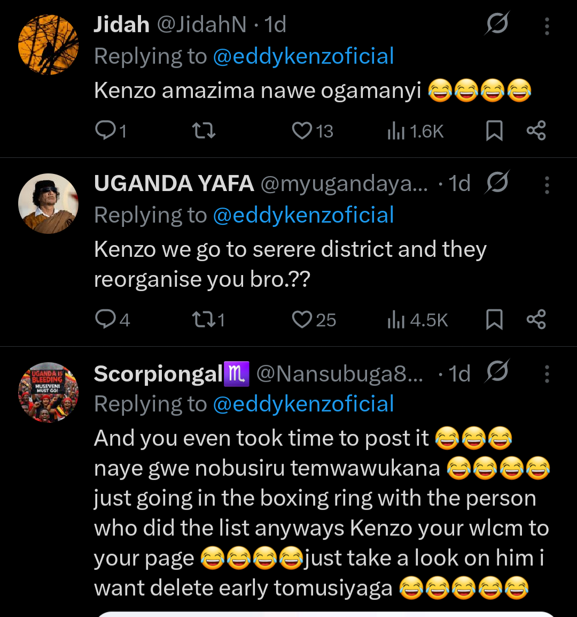This screenshot has height=617, width=577.
Task: Tap Scorpiongal's display name
Action: click(158, 374)
